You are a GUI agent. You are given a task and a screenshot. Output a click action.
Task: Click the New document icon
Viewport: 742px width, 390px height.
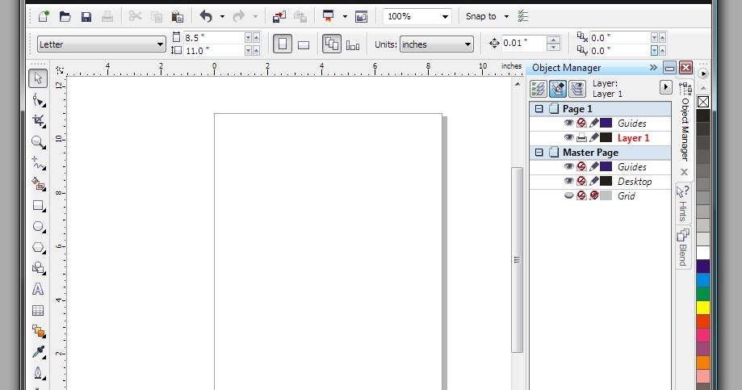tap(44, 17)
